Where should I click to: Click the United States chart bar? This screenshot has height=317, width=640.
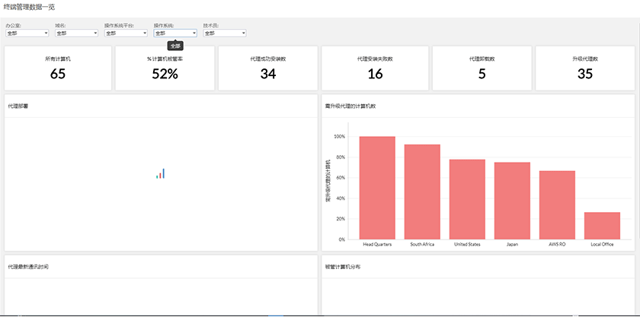click(467, 199)
